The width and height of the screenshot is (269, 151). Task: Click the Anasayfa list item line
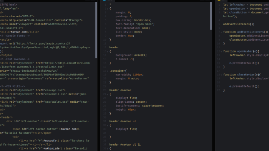point(55,141)
